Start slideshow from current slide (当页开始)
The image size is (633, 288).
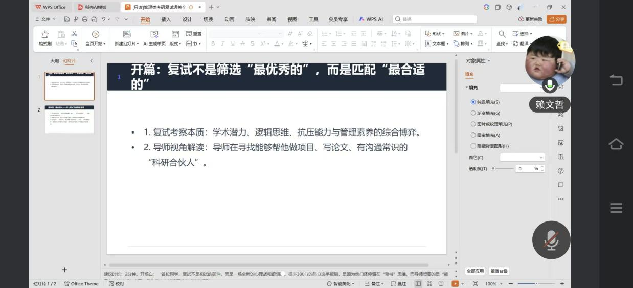[x=95, y=34]
